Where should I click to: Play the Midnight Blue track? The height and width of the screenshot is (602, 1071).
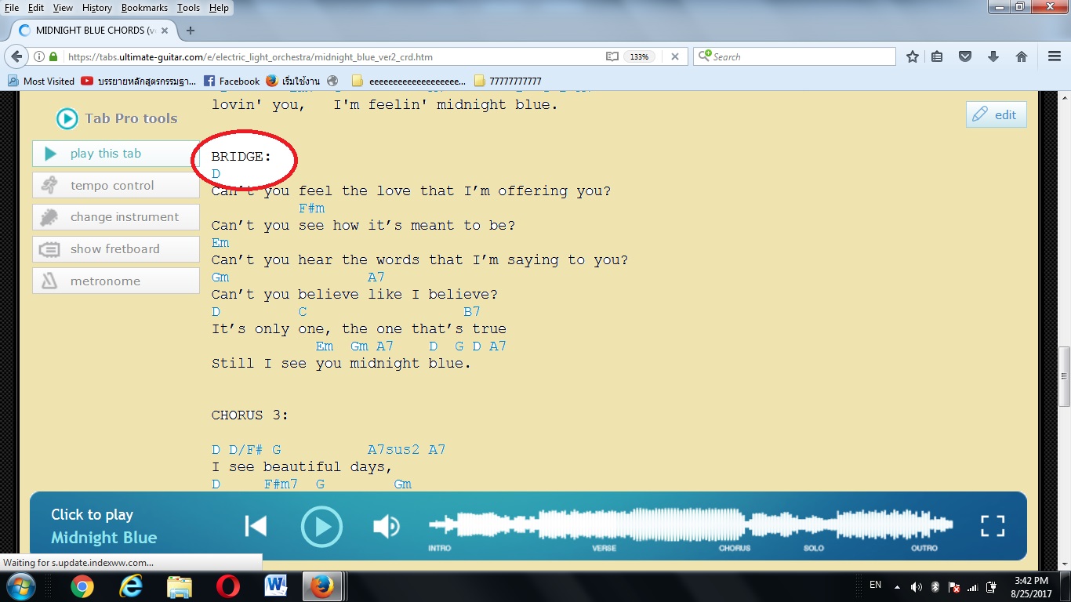click(321, 526)
